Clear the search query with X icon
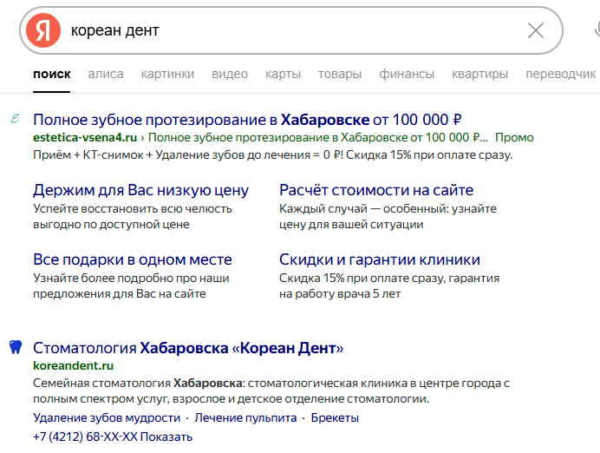This screenshot has height=453, width=600. pyautogui.click(x=536, y=31)
